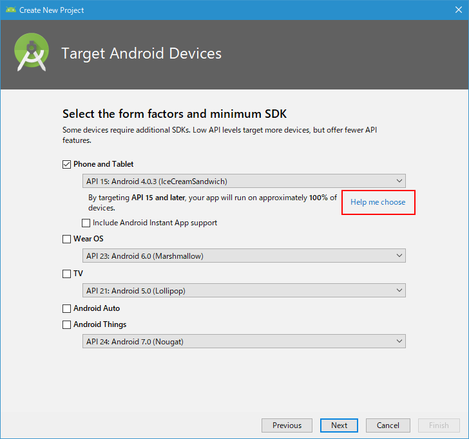Screen dimensions: 469x439
Task: Open the Wear OS API 23 Marshmallow dropdown
Action: pos(244,256)
